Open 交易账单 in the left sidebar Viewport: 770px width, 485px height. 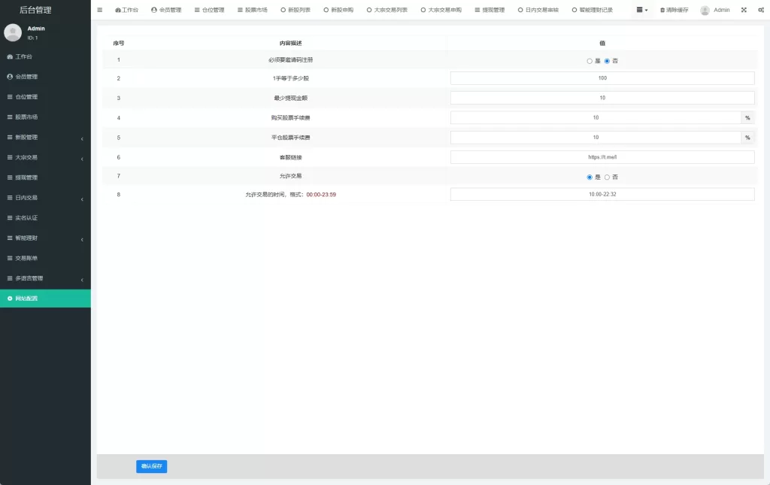click(45, 258)
